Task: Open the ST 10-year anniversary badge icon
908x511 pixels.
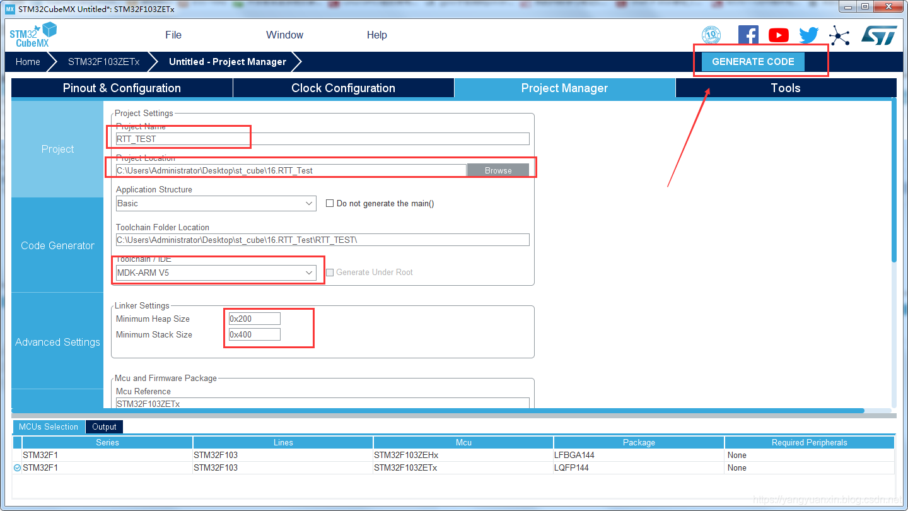Action: (x=711, y=35)
